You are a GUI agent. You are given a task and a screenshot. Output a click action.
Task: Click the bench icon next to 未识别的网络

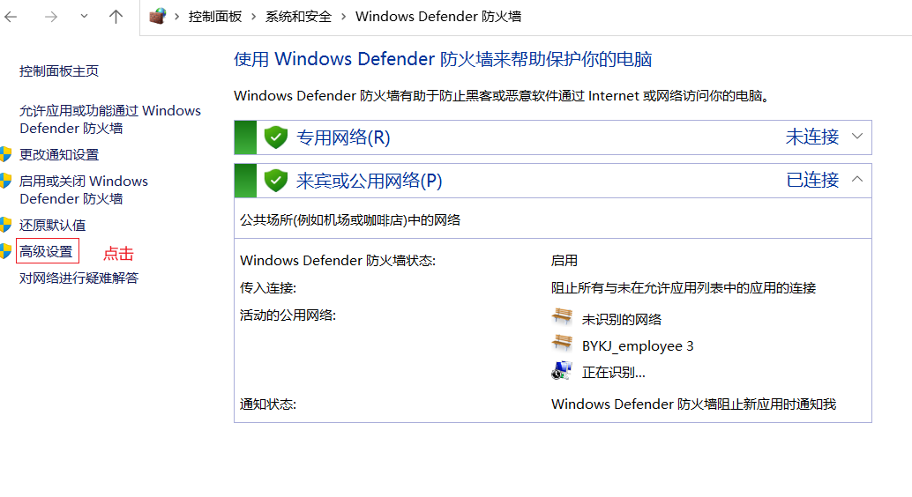pyautogui.click(x=562, y=318)
